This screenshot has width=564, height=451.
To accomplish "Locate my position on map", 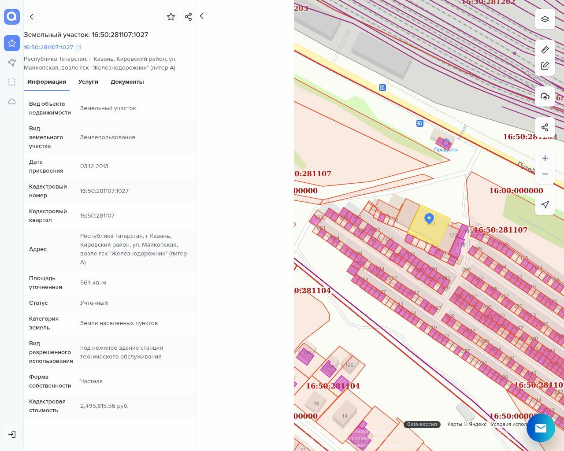I will pyautogui.click(x=545, y=204).
